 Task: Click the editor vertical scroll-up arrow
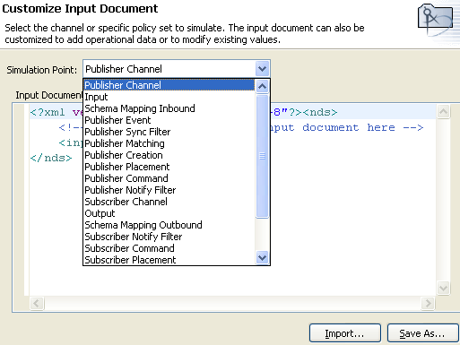pos(443,112)
